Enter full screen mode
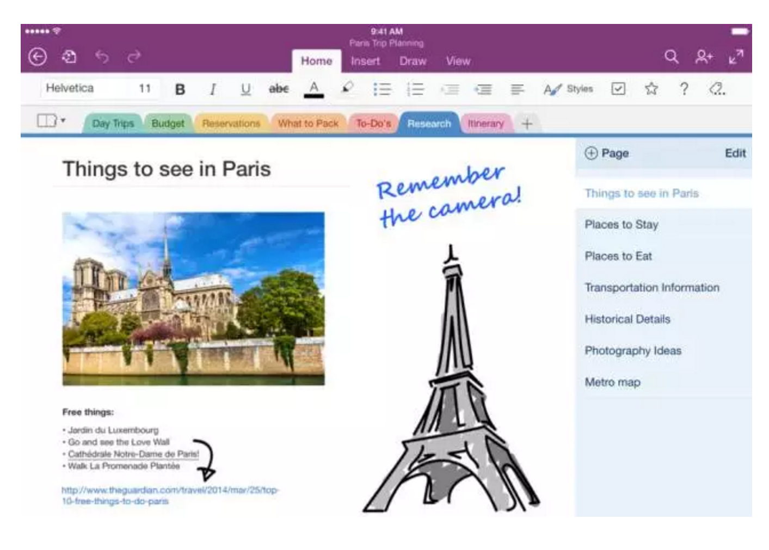The height and width of the screenshot is (550, 769). click(736, 57)
